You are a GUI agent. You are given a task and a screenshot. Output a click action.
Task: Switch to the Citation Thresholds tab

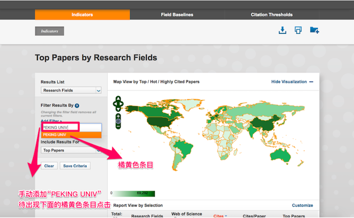pos(271,15)
